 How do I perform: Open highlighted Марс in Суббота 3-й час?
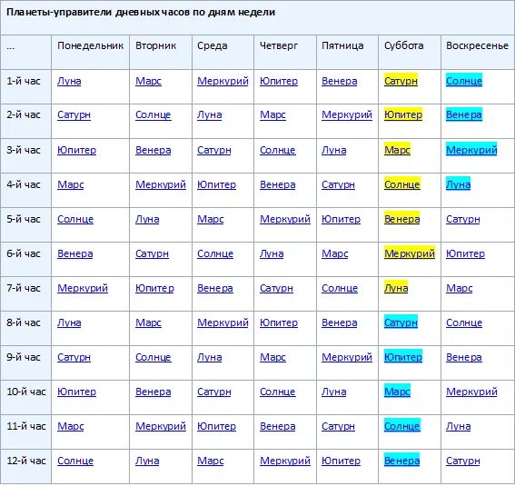point(397,150)
